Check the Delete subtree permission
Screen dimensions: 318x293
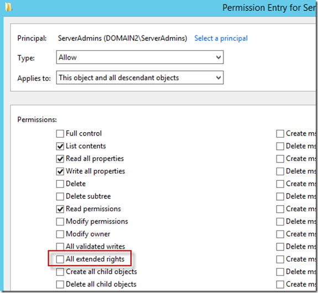[60, 197]
